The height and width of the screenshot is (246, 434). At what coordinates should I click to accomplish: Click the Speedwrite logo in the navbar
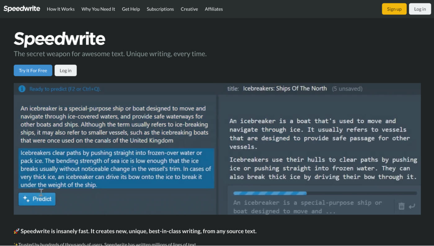[22, 9]
